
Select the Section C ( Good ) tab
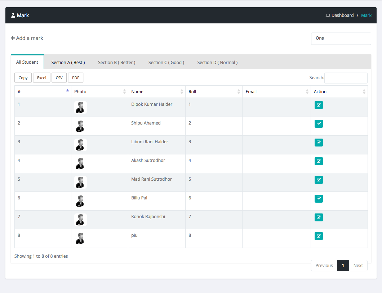tap(166, 63)
